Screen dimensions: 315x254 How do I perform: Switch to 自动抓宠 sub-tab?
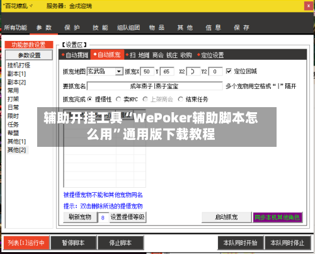pos(107,55)
